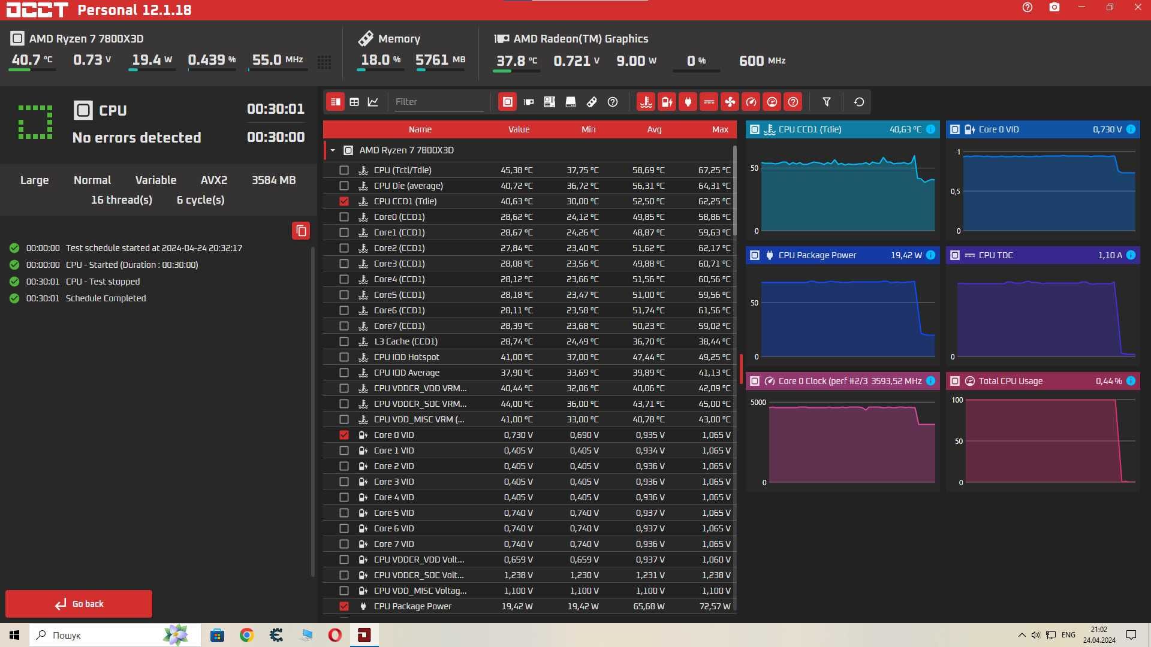Screen dimensions: 1151x647
Task: Open Google Chrome from the taskbar
Action: 246,635
